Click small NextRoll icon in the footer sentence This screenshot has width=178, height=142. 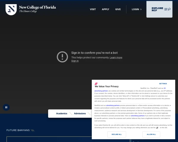click(x=157, y=128)
